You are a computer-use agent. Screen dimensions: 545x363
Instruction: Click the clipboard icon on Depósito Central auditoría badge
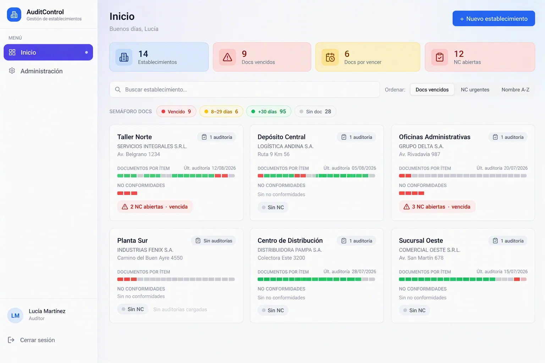pyautogui.click(x=344, y=137)
